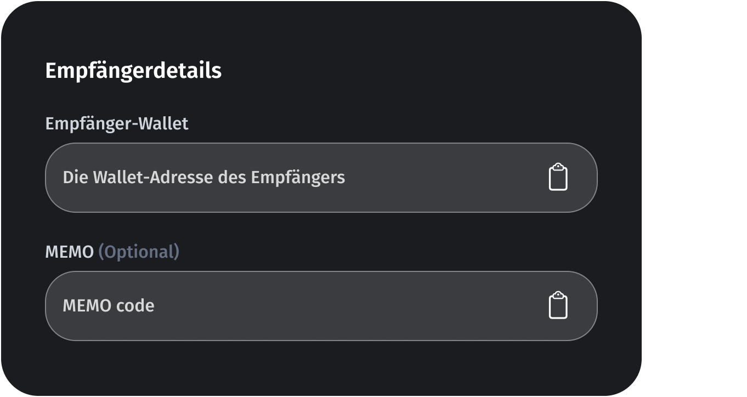
Task: Click the "(Optional)" hint text
Action: coord(139,252)
